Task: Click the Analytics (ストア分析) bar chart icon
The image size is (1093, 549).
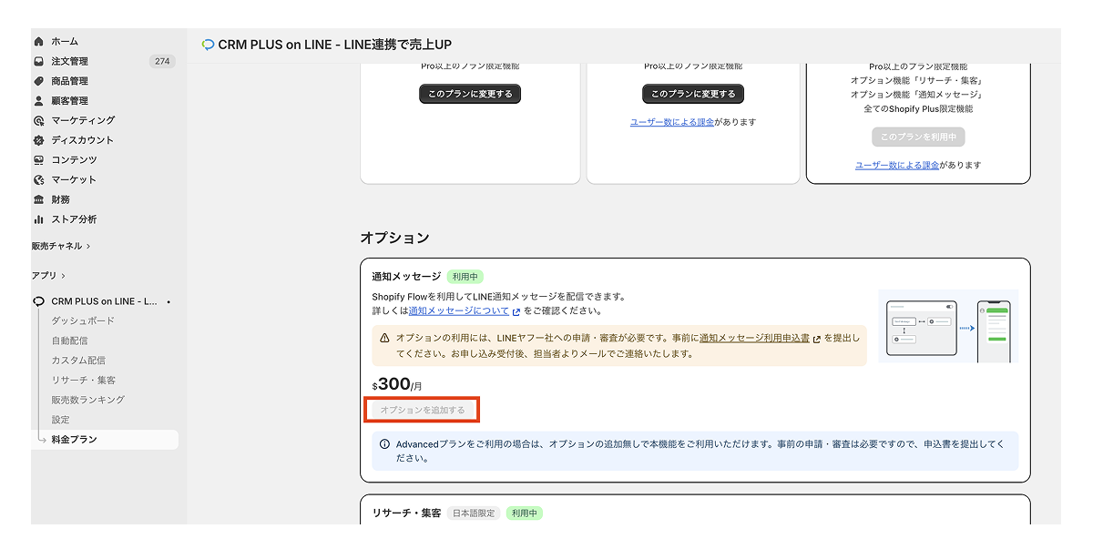Action: click(x=38, y=219)
